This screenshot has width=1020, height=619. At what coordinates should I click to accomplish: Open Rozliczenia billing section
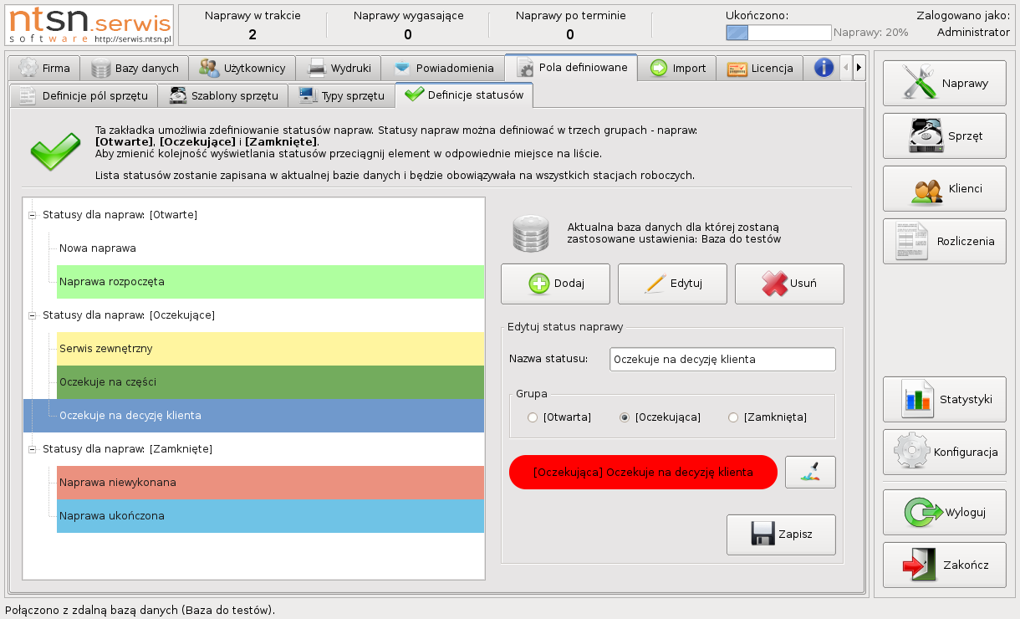[944, 241]
